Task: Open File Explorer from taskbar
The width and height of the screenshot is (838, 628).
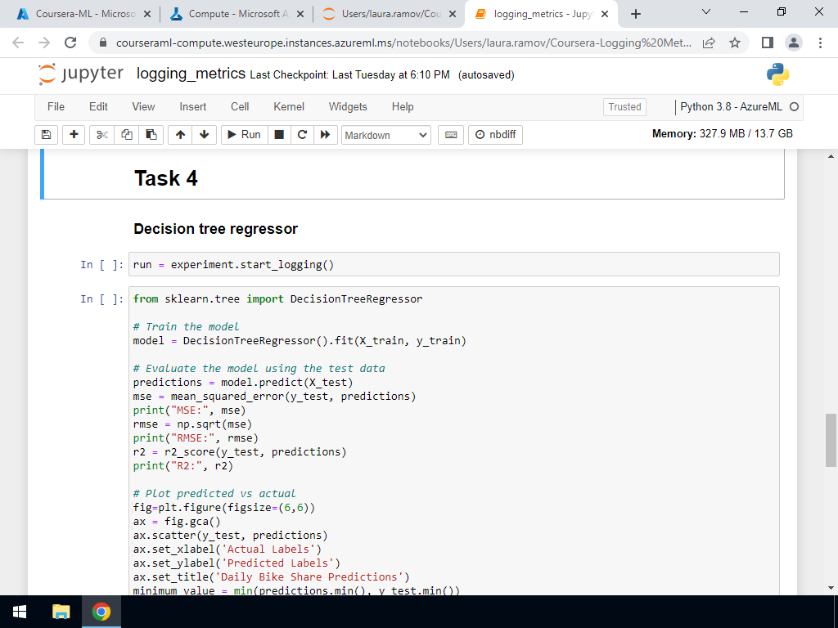Action: [x=61, y=612]
